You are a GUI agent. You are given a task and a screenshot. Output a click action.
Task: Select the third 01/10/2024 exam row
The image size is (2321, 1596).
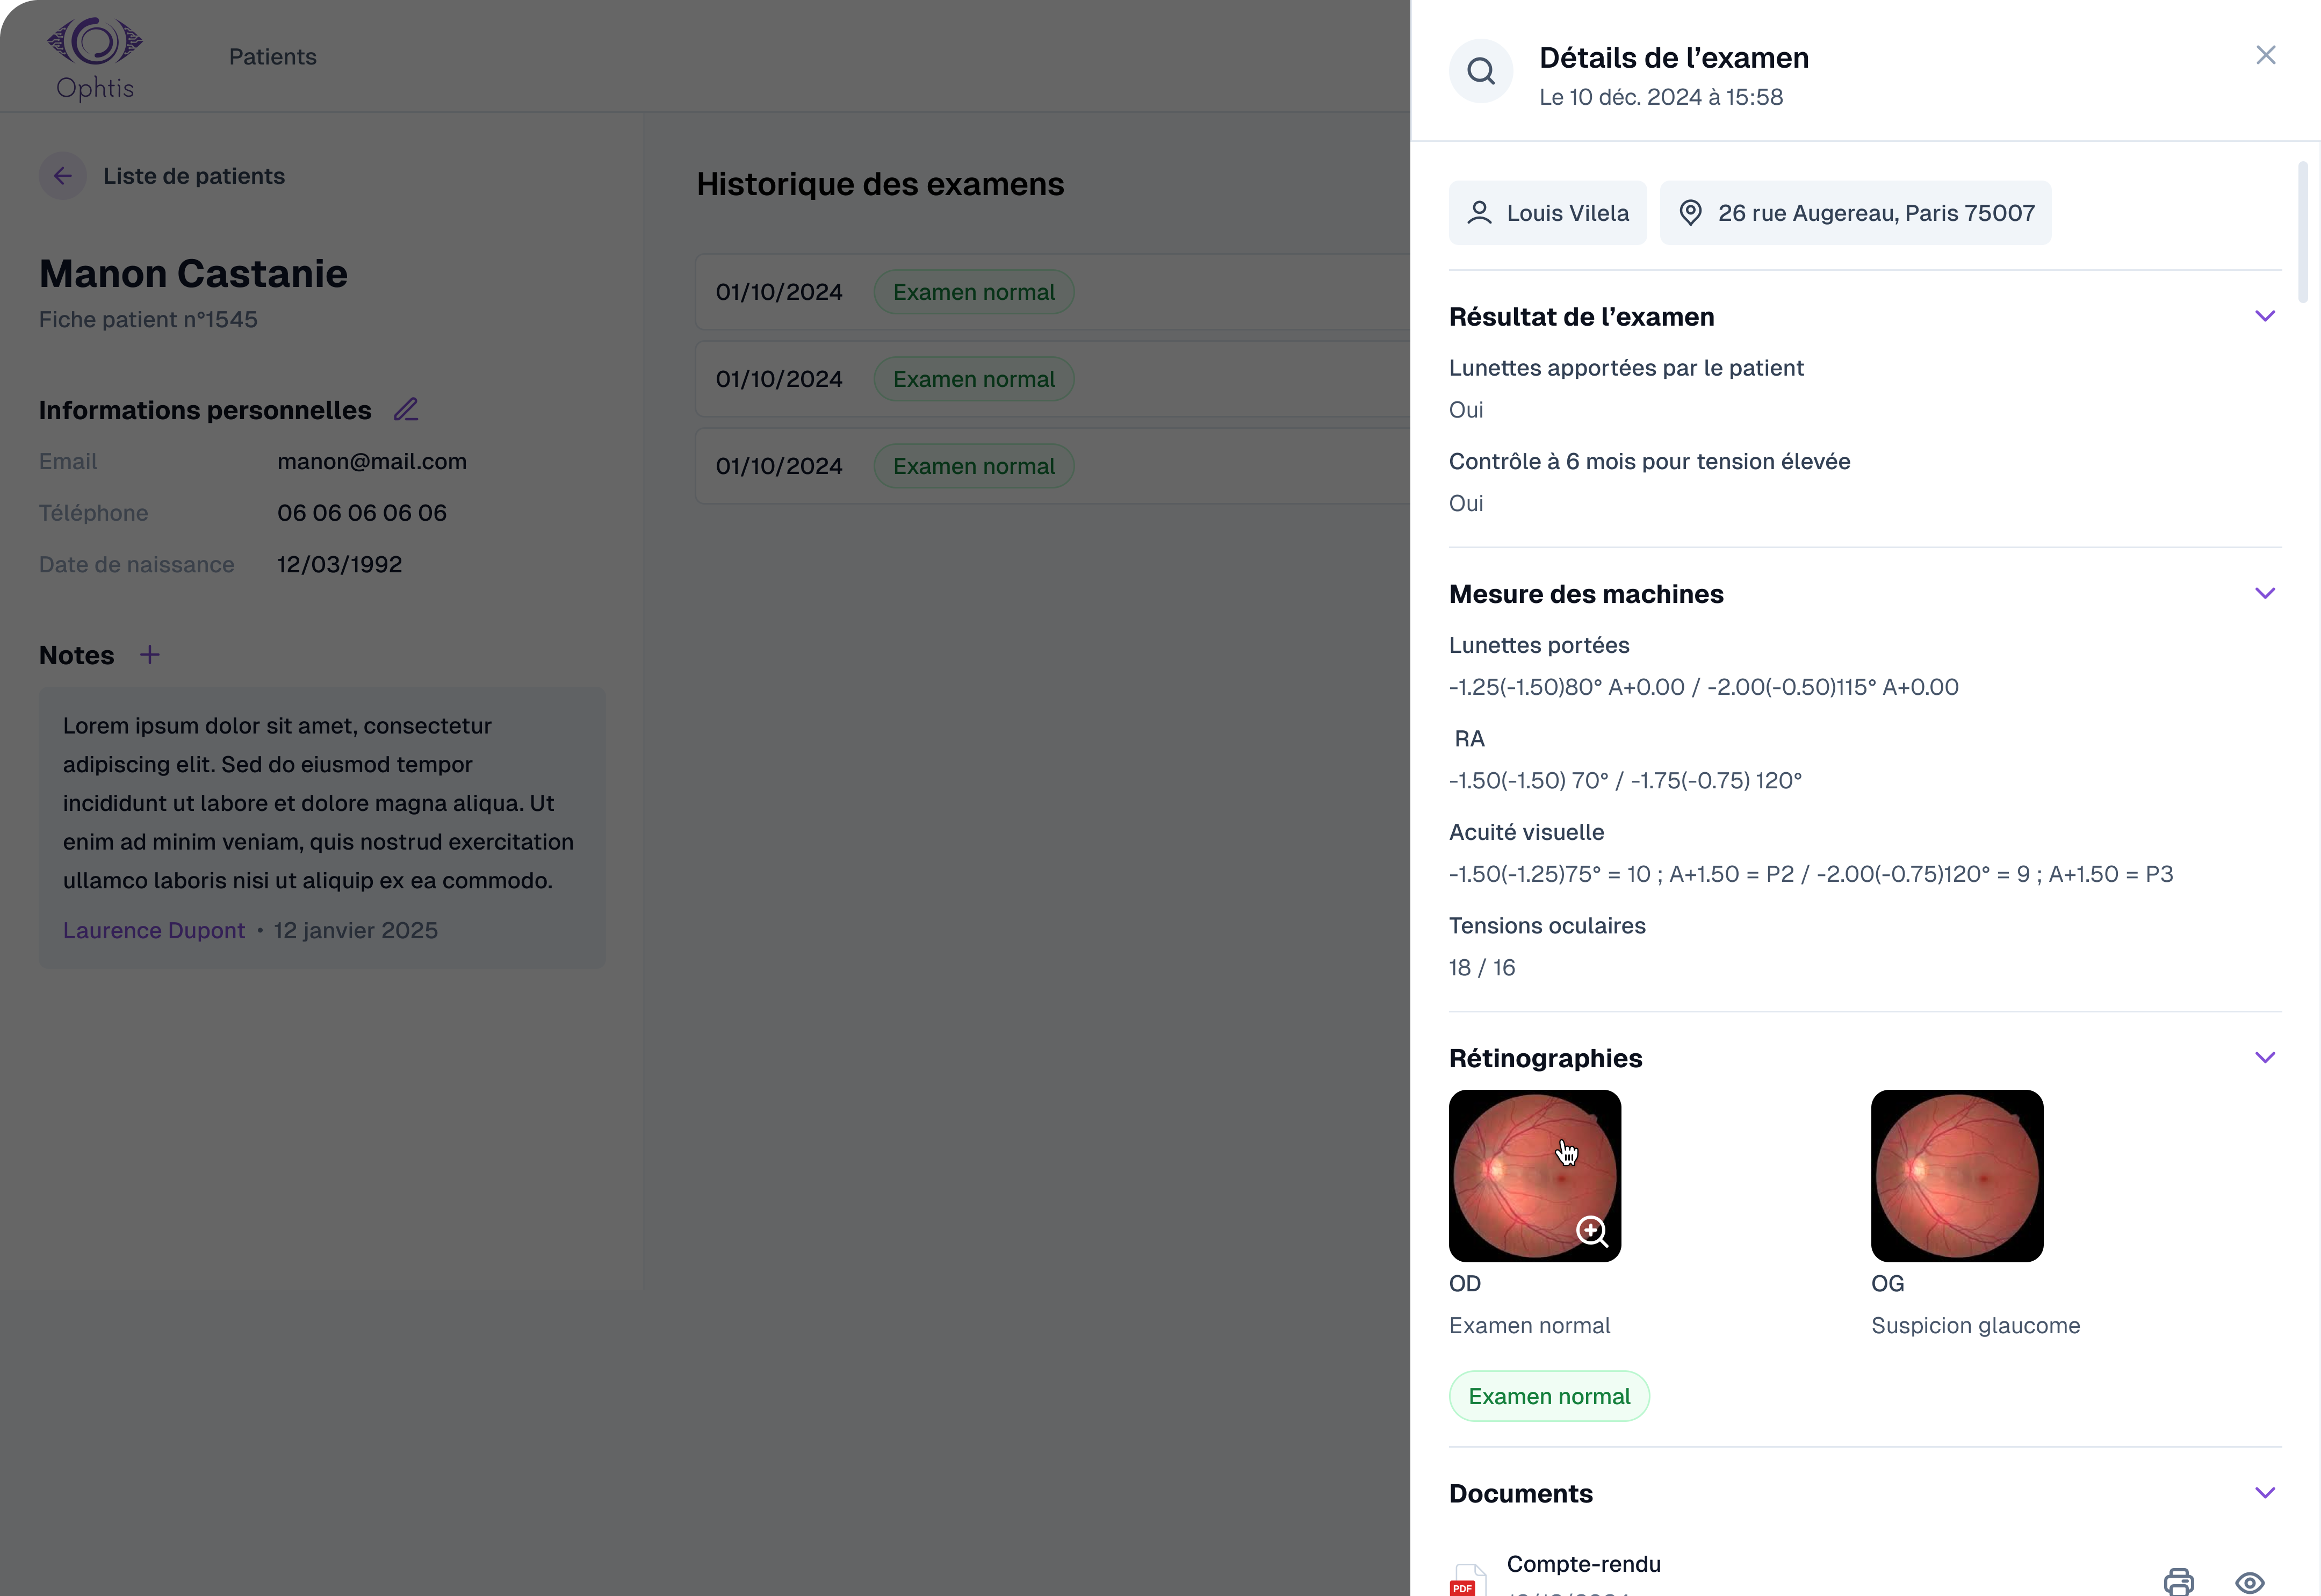pyautogui.click(x=1053, y=466)
